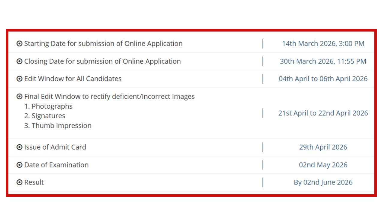Click the bullet icon beside Starting Date row
This screenshot has width=384, height=216.
[x=19, y=44]
